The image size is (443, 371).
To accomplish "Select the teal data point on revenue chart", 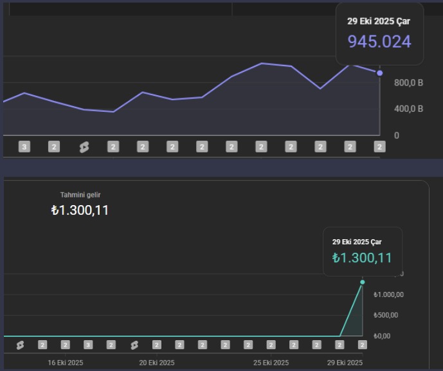I will [x=363, y=282].
